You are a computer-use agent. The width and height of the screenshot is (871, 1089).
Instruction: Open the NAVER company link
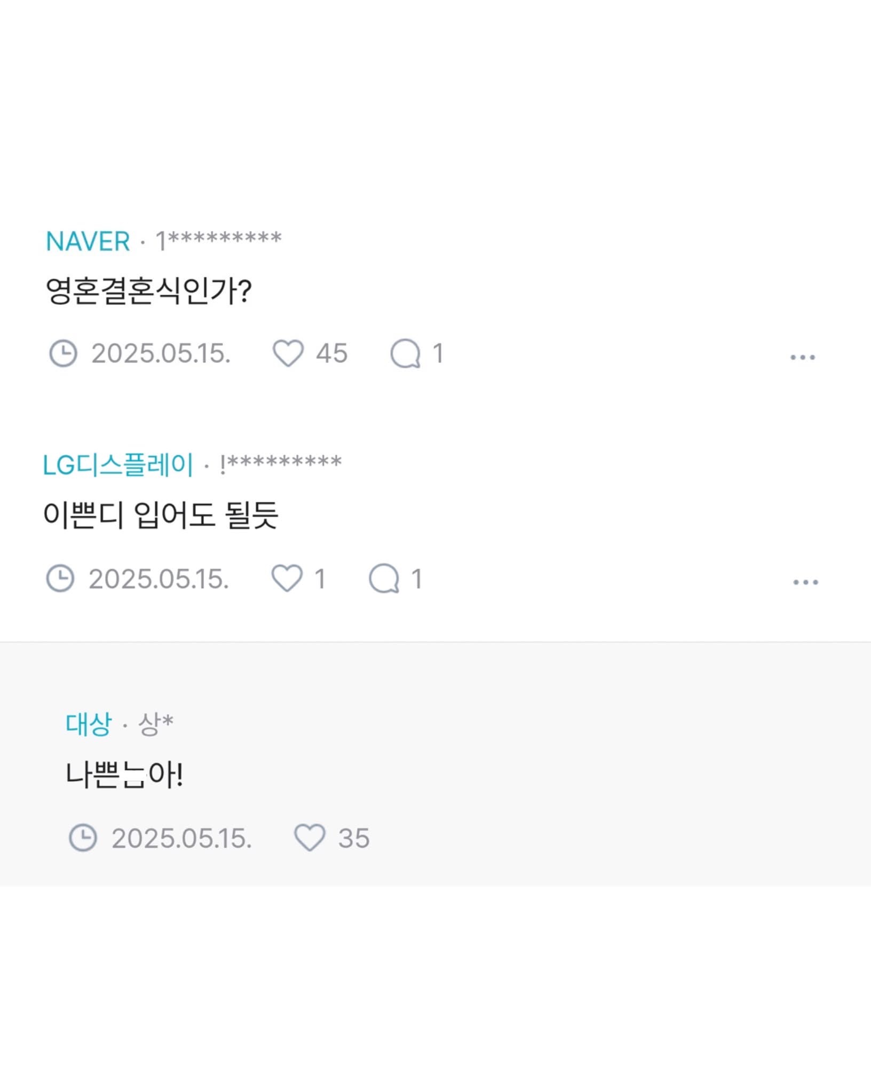point(88,242)
